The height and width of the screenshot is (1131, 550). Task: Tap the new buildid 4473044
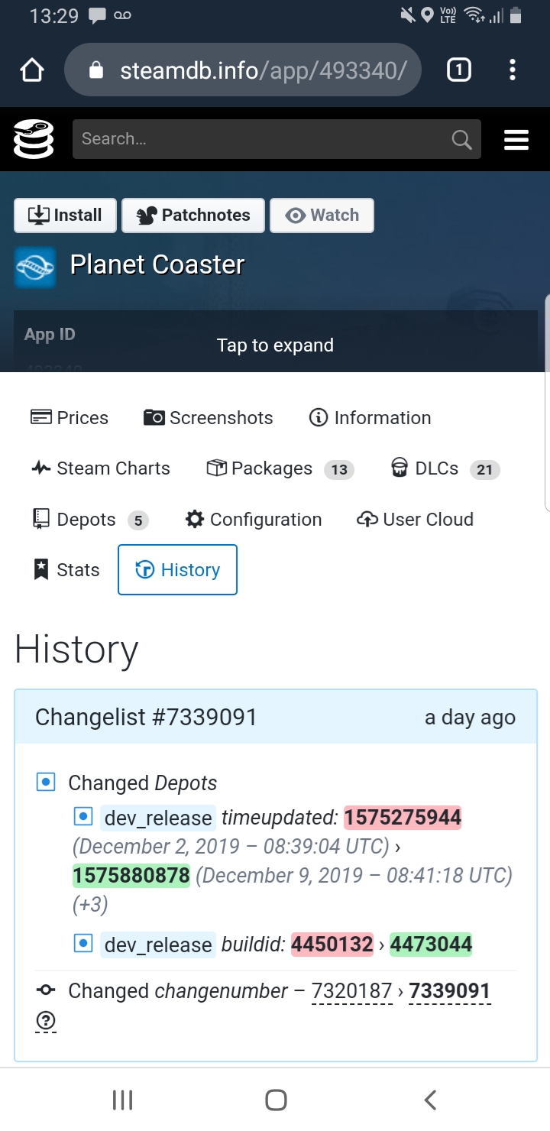click(x=431, y=945)
